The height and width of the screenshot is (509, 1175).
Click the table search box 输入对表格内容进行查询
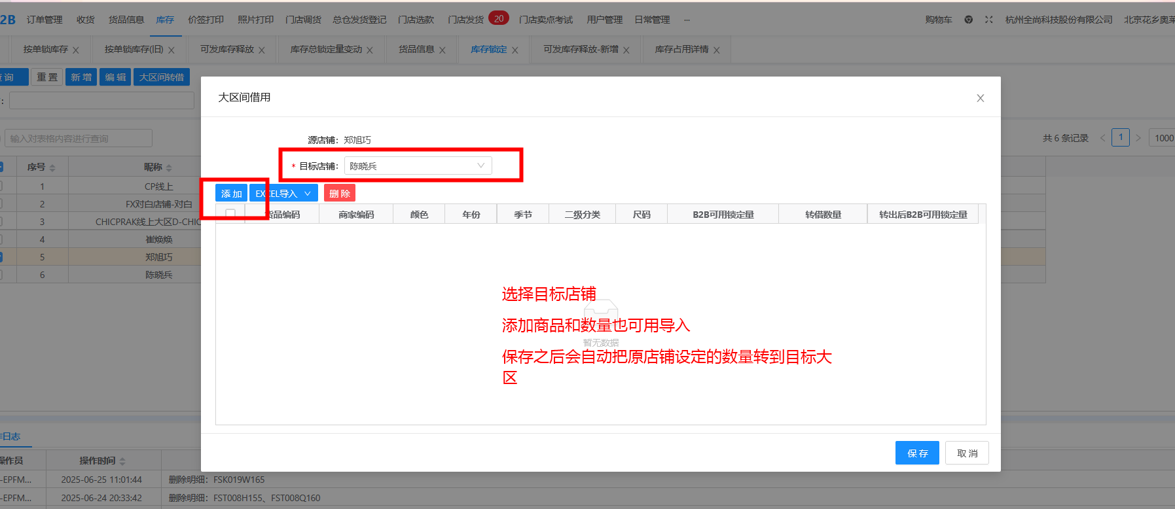(x=79, y=139)
